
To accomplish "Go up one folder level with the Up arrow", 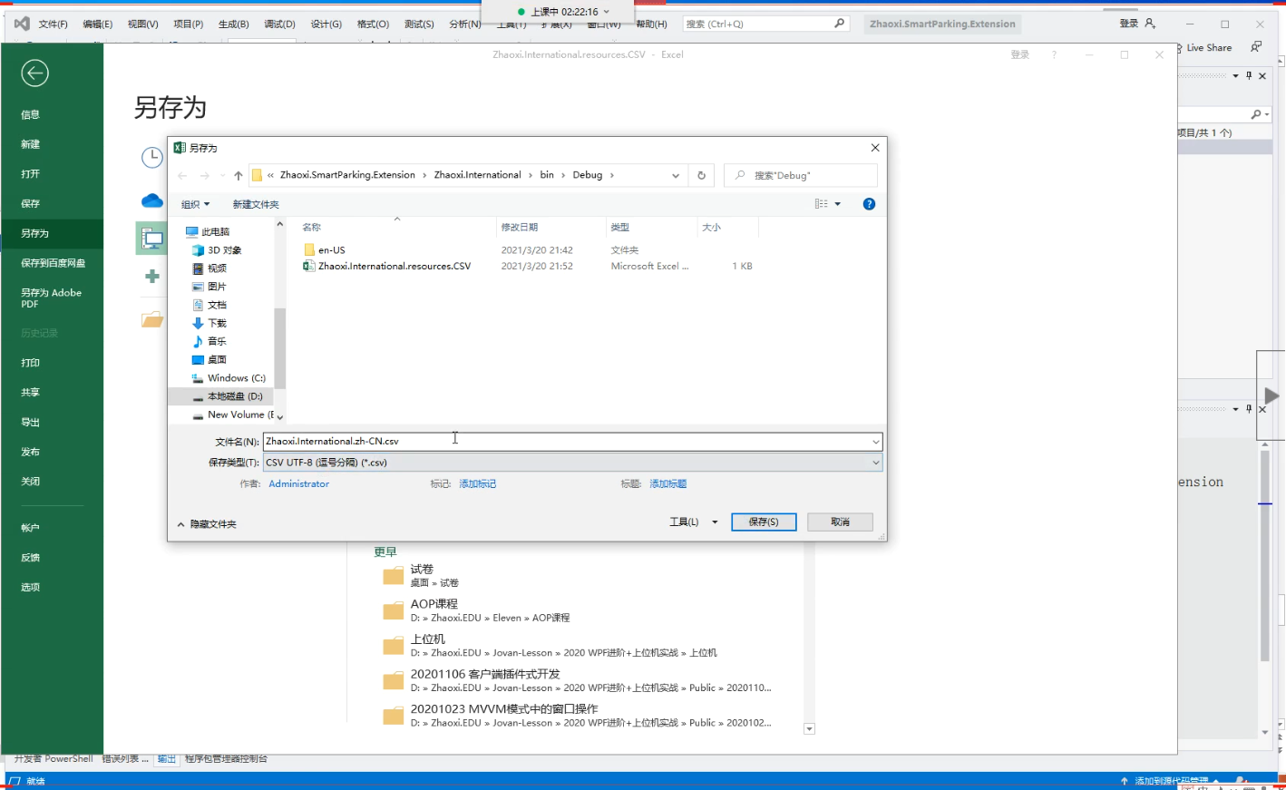I will coord(239,176).
